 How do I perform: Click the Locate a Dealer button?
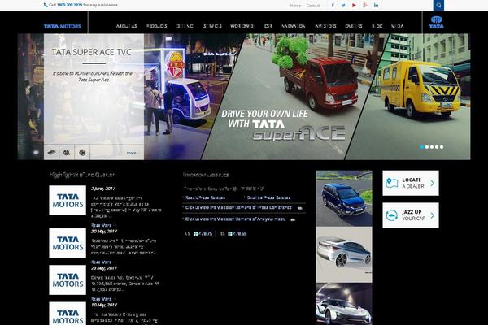411,183
